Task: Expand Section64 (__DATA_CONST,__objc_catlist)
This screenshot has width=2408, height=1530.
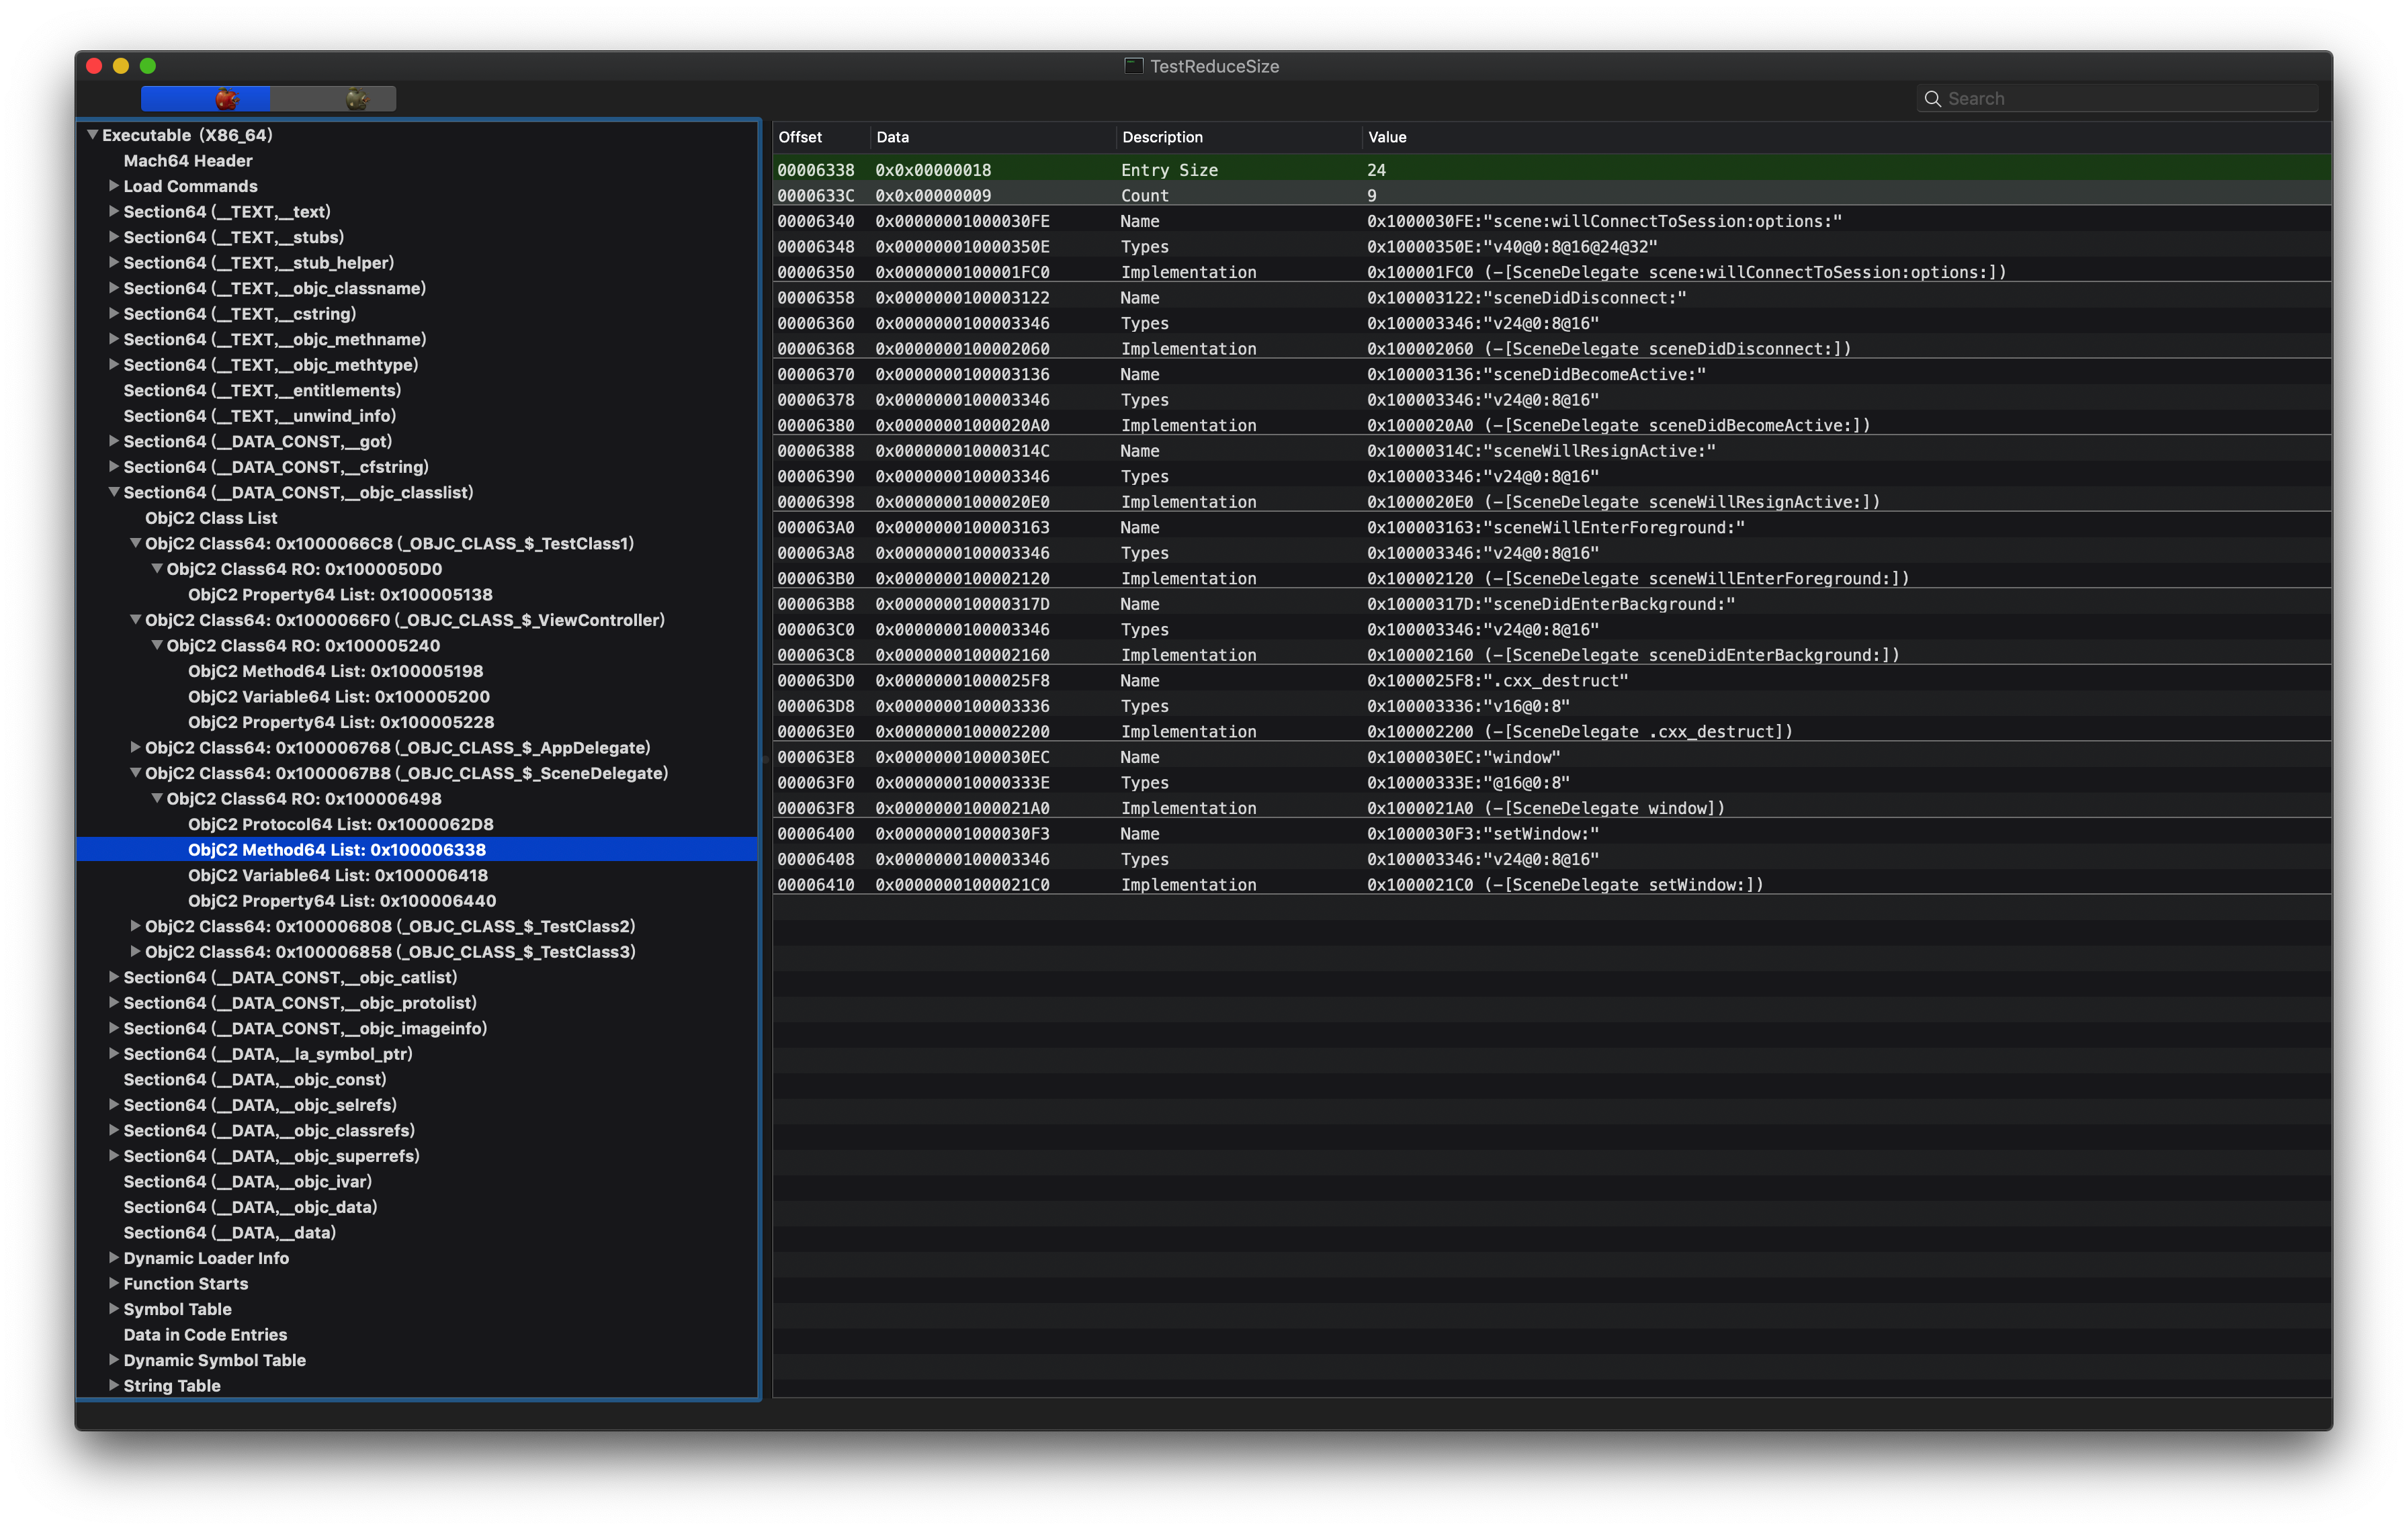Action: tap(113, 977)
